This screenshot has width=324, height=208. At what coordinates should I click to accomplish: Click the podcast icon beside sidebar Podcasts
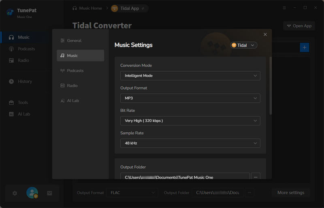point(11,49)
